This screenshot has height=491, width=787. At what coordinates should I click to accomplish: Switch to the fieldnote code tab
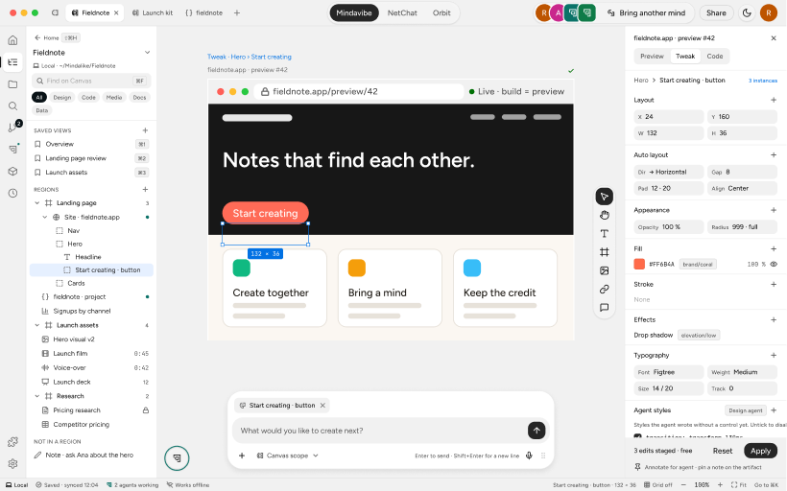[x=204, y=13]
